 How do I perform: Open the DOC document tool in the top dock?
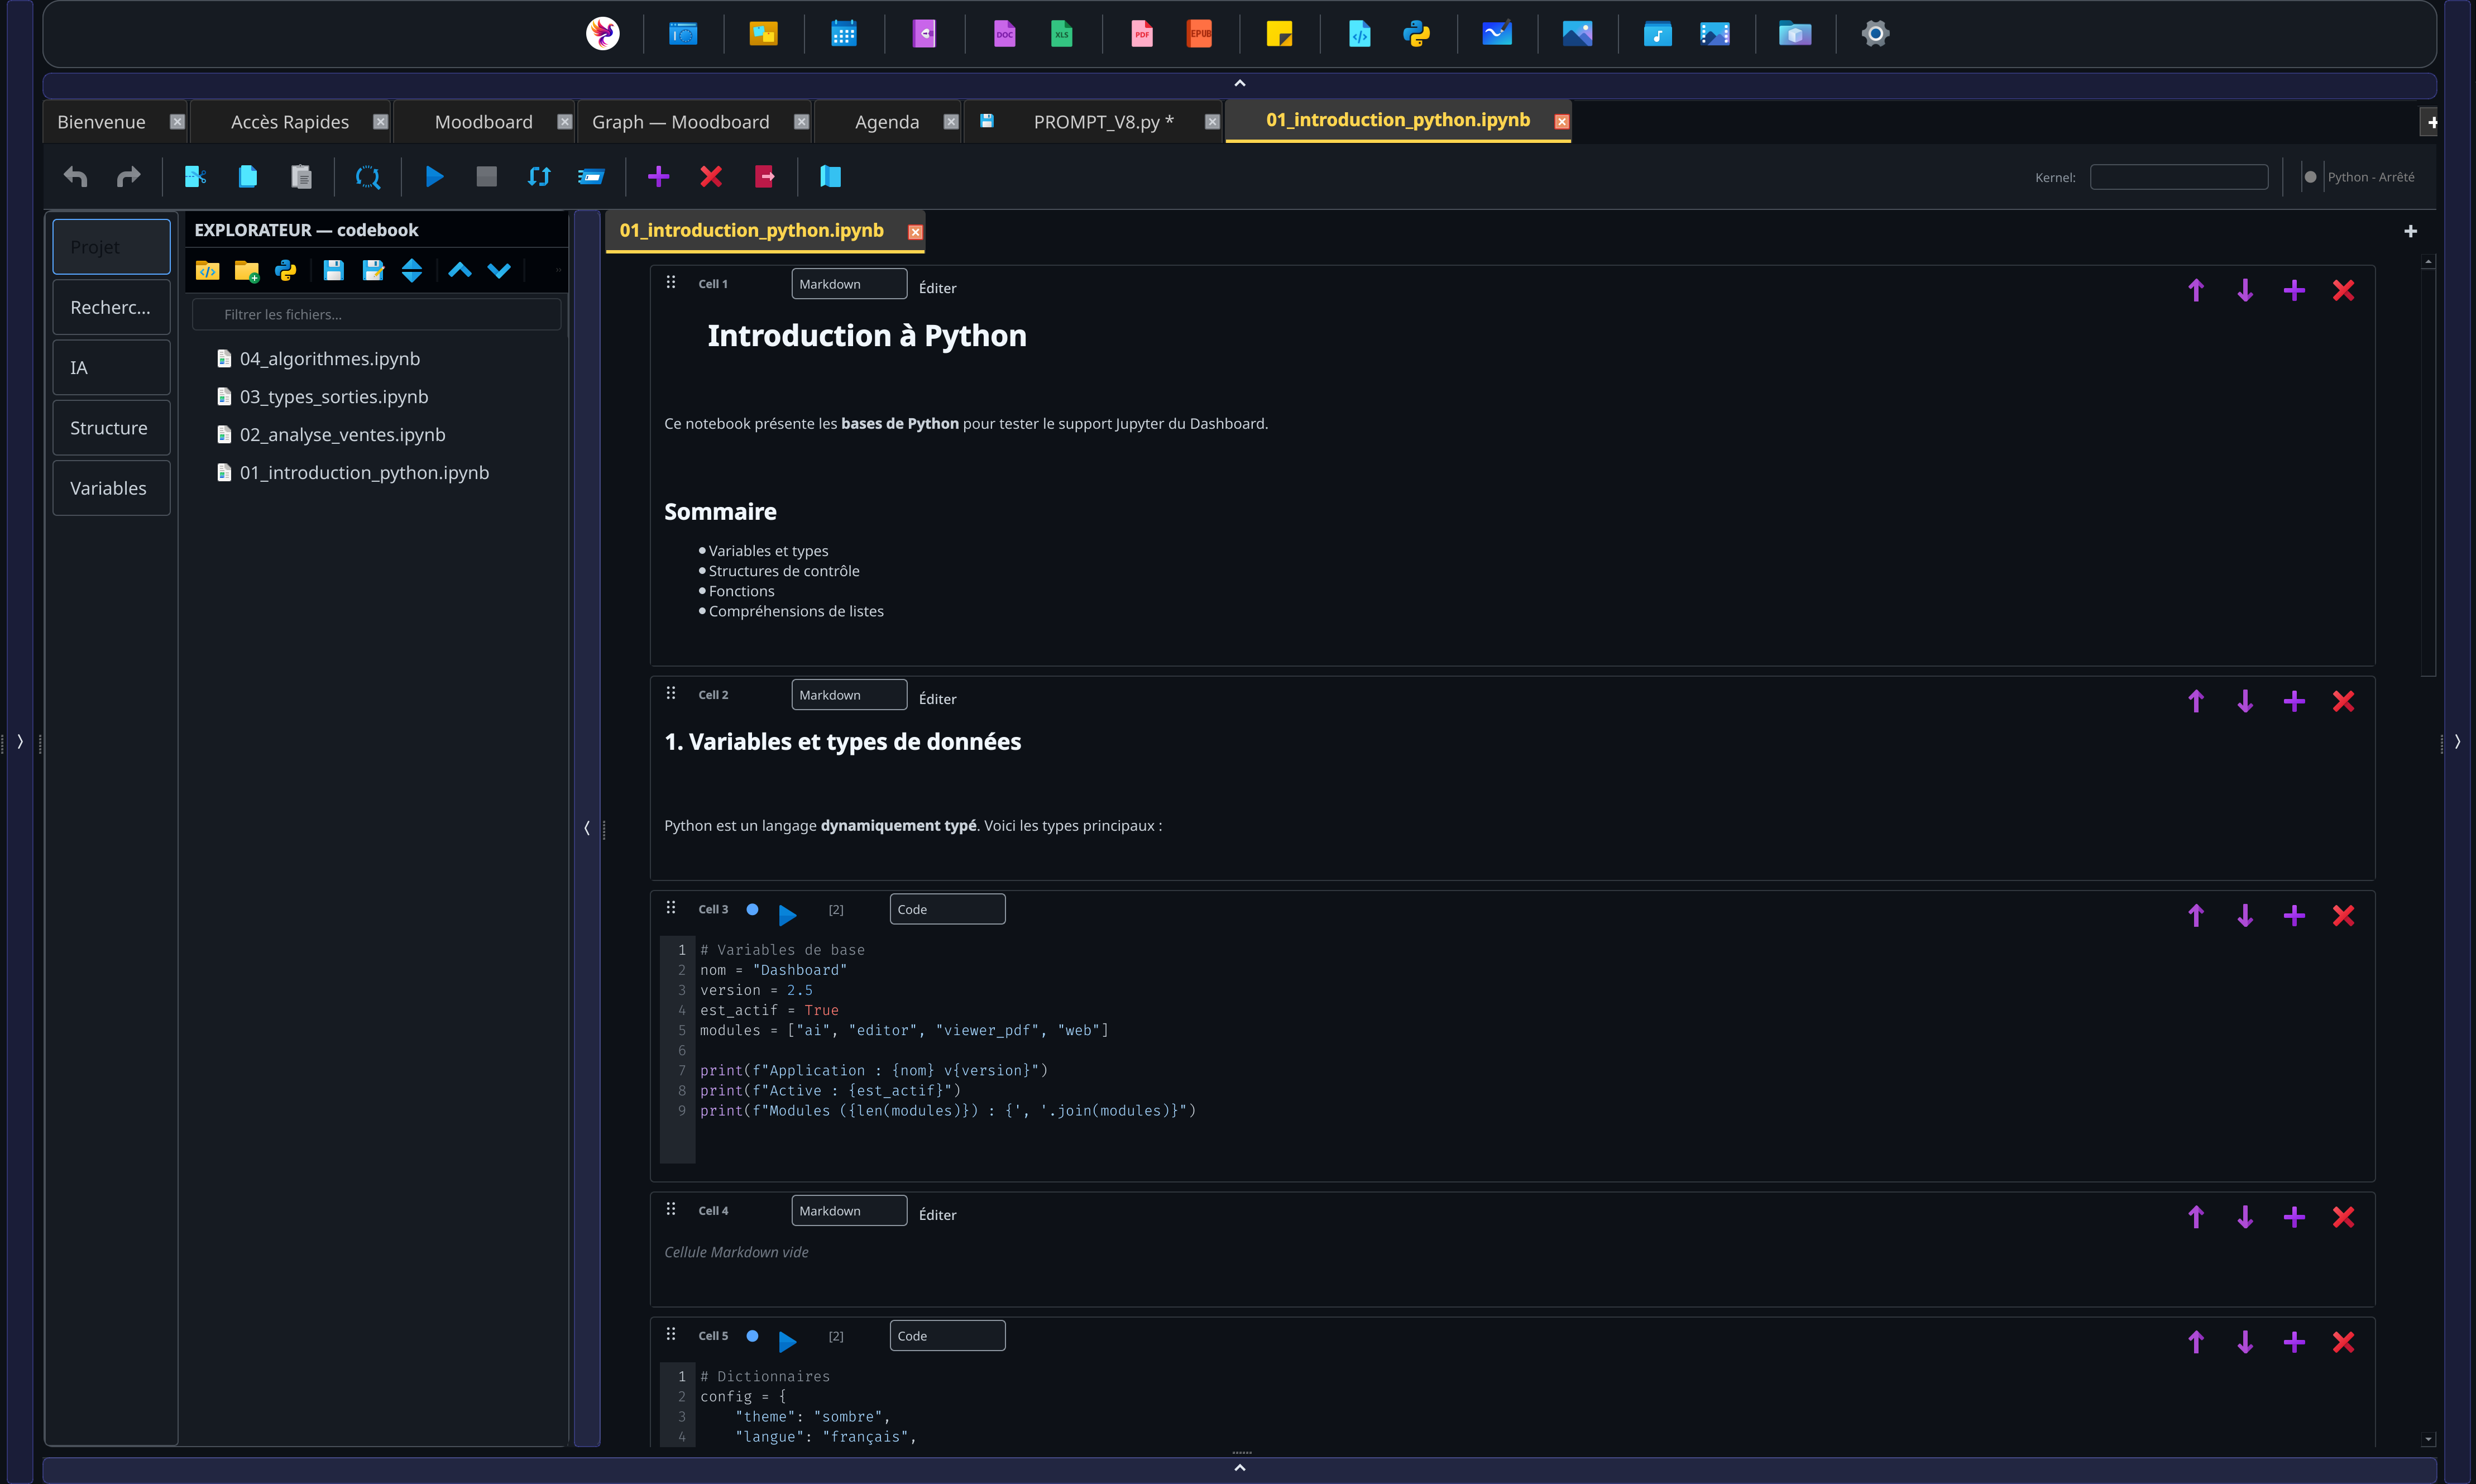click(x=1004, y=34)
